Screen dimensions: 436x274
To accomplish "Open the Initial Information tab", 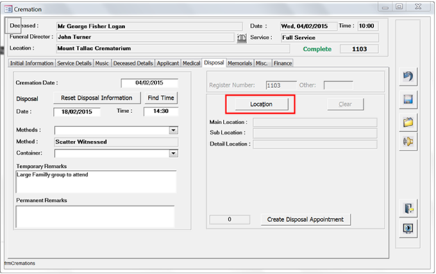I will pyautogui.click(x=32, y=63).
